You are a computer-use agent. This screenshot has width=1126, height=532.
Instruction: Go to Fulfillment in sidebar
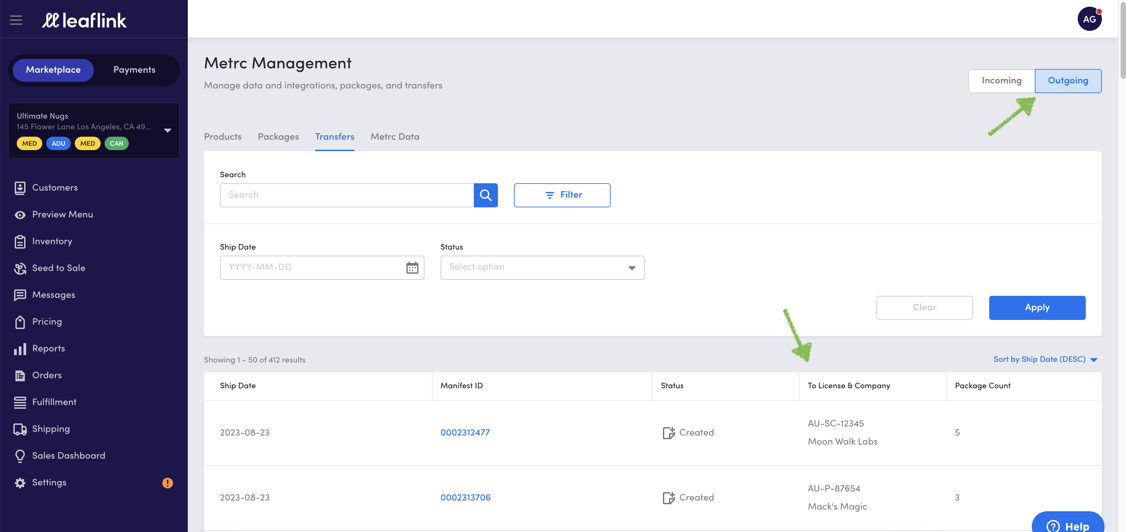click(x=54, y=402)
